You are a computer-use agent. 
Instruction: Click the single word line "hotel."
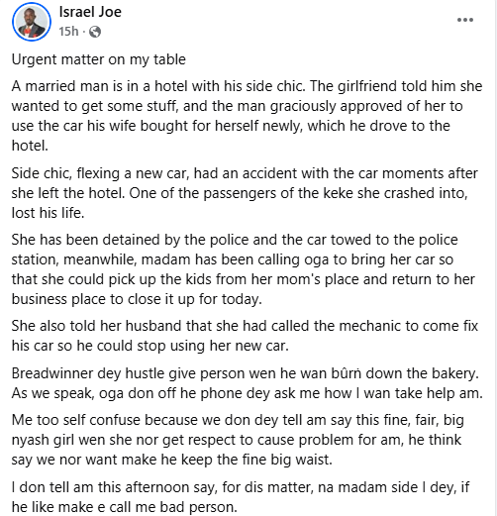(x=30, y=146)
